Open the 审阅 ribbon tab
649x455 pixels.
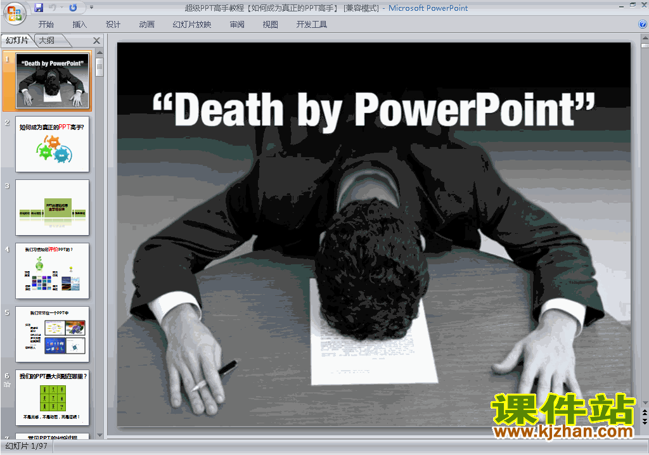point(237,25)
